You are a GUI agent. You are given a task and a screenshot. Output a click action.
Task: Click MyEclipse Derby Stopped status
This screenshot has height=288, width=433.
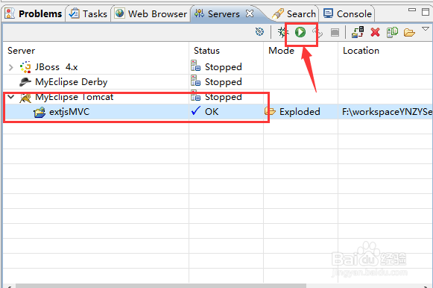[223, 82]
